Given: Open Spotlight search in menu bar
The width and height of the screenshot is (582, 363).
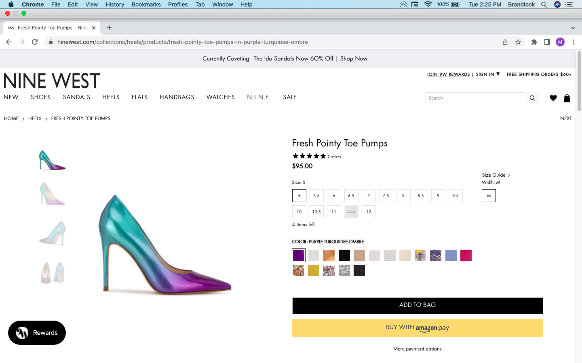Looking at the screenshot, I should [544, 4].
